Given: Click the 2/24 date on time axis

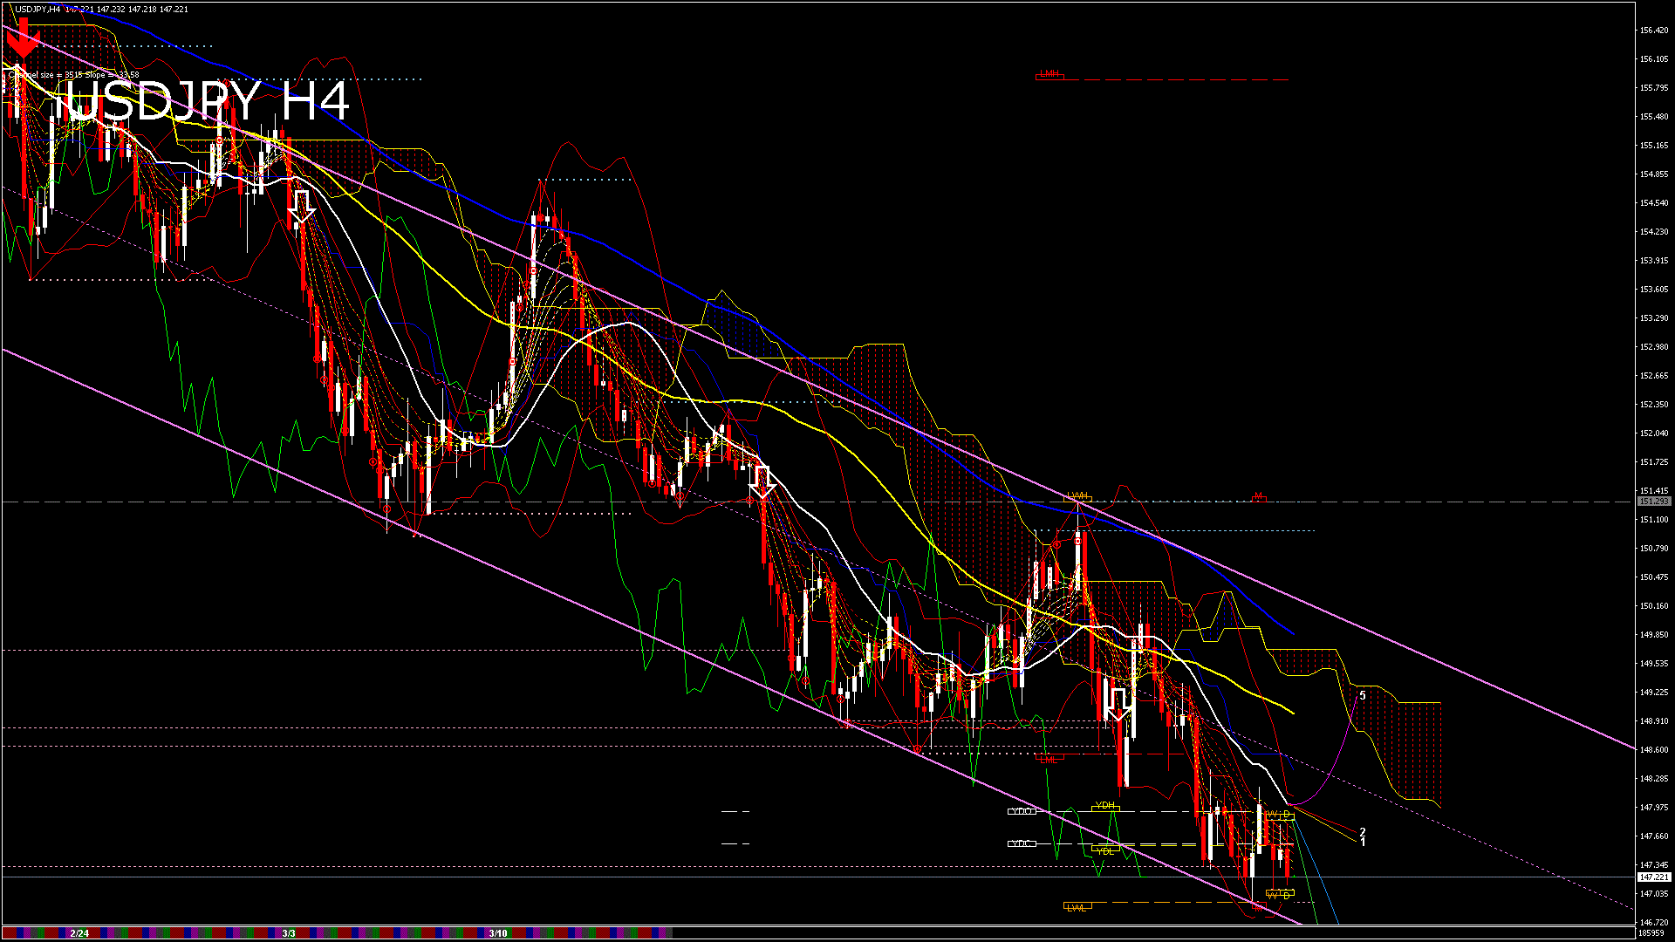Looking at the screenshot, I should pos(79,933).
